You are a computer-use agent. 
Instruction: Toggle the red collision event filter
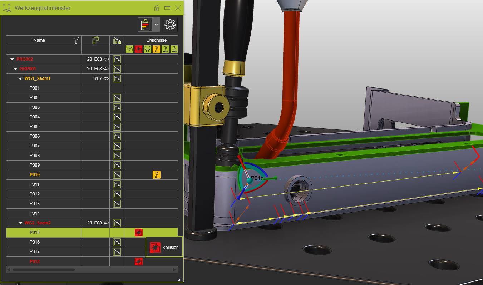point(138,49)
